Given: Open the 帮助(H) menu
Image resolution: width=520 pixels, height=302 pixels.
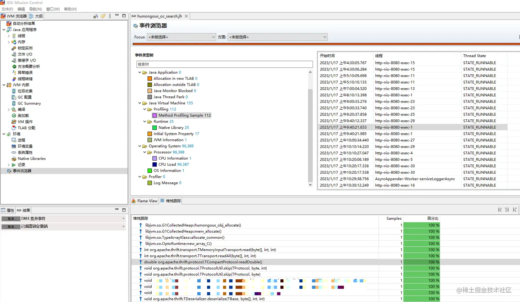Looking at the screenshot, I should tap(70, 9).
